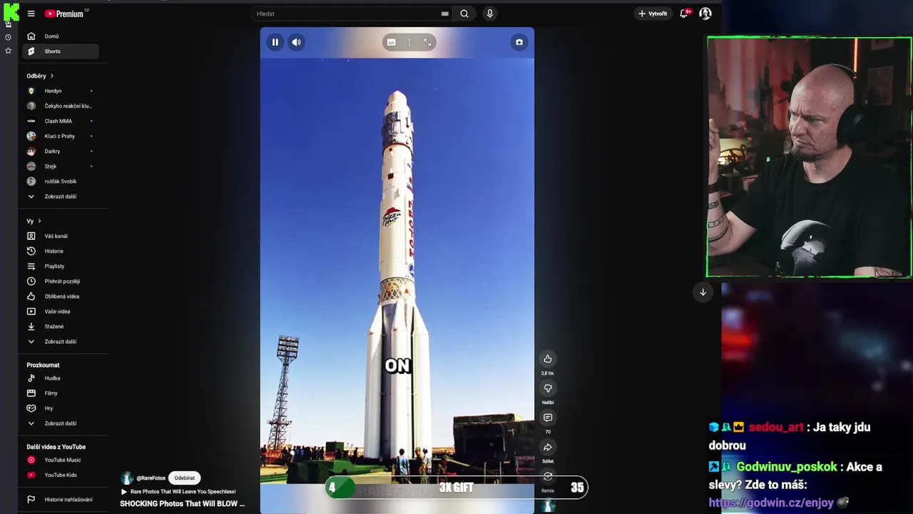Open Filmy in Prozkoumat
913x514 pixels.
coord(60,393)
